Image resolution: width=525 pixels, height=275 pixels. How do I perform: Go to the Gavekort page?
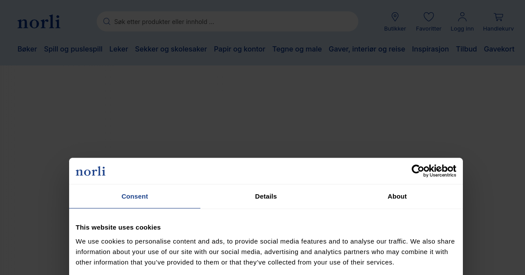coord(499,49)
